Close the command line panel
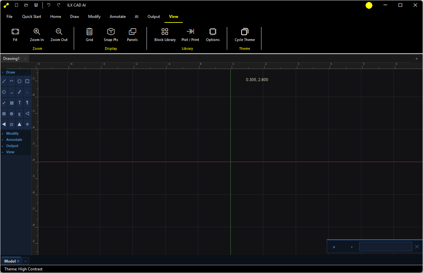Image resolution: width=423 pixels, height=273 pixels. pos(417,247)
